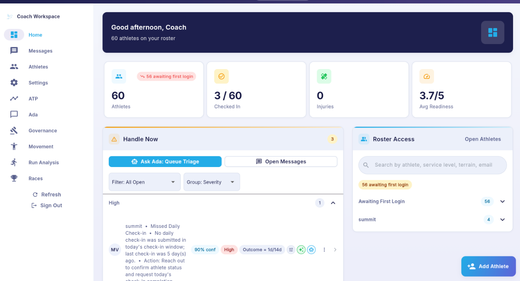
Task: Open the Messages section in the sidebar
Action: point(40,51)
